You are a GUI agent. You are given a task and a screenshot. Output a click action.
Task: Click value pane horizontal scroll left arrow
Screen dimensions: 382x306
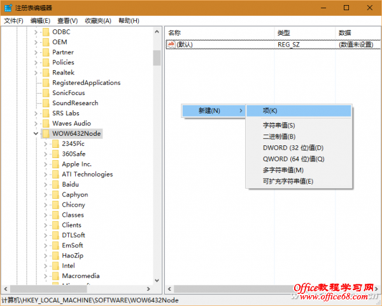(169, 289)
